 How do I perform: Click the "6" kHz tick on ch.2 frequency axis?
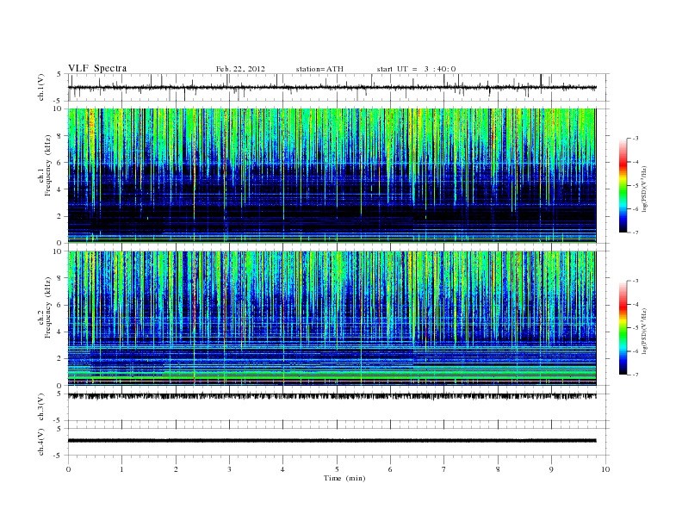click(59, 305)
